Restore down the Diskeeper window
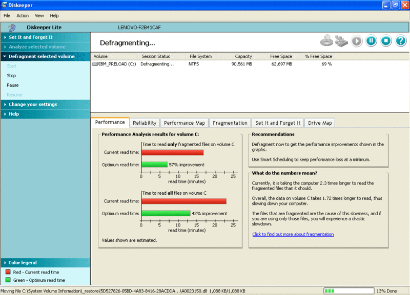Screen dimensions: 410x295 (395, 5)
